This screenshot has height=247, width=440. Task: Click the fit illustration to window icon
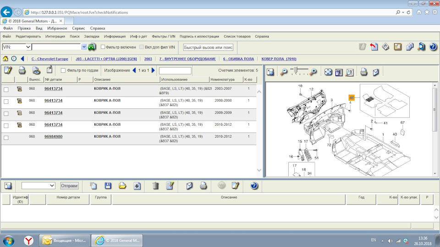click(x=339, y=72)
